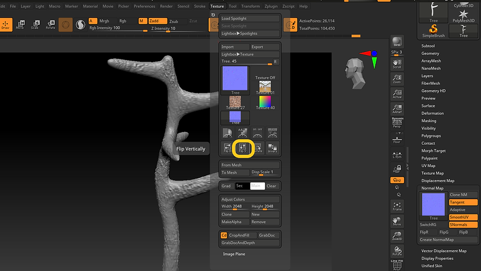
Task: Expand the Masking subpalette
Action: coord(428,121)
